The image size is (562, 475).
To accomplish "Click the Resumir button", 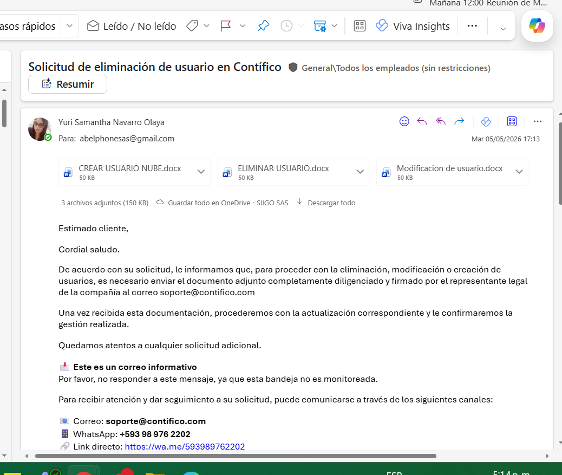I will click(68, 84).
